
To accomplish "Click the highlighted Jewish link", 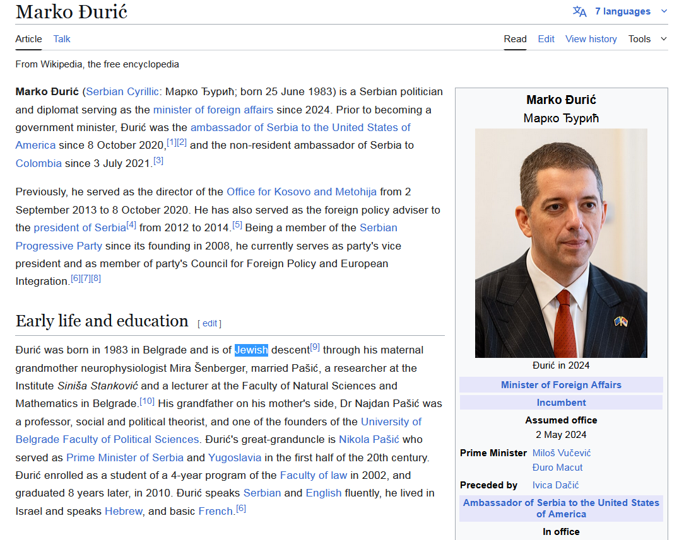I will point(251,350).
